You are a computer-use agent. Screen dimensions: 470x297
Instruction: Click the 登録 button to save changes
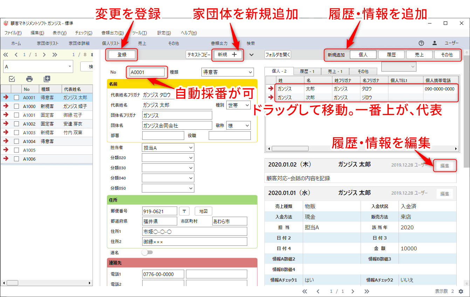click(122, 55)
